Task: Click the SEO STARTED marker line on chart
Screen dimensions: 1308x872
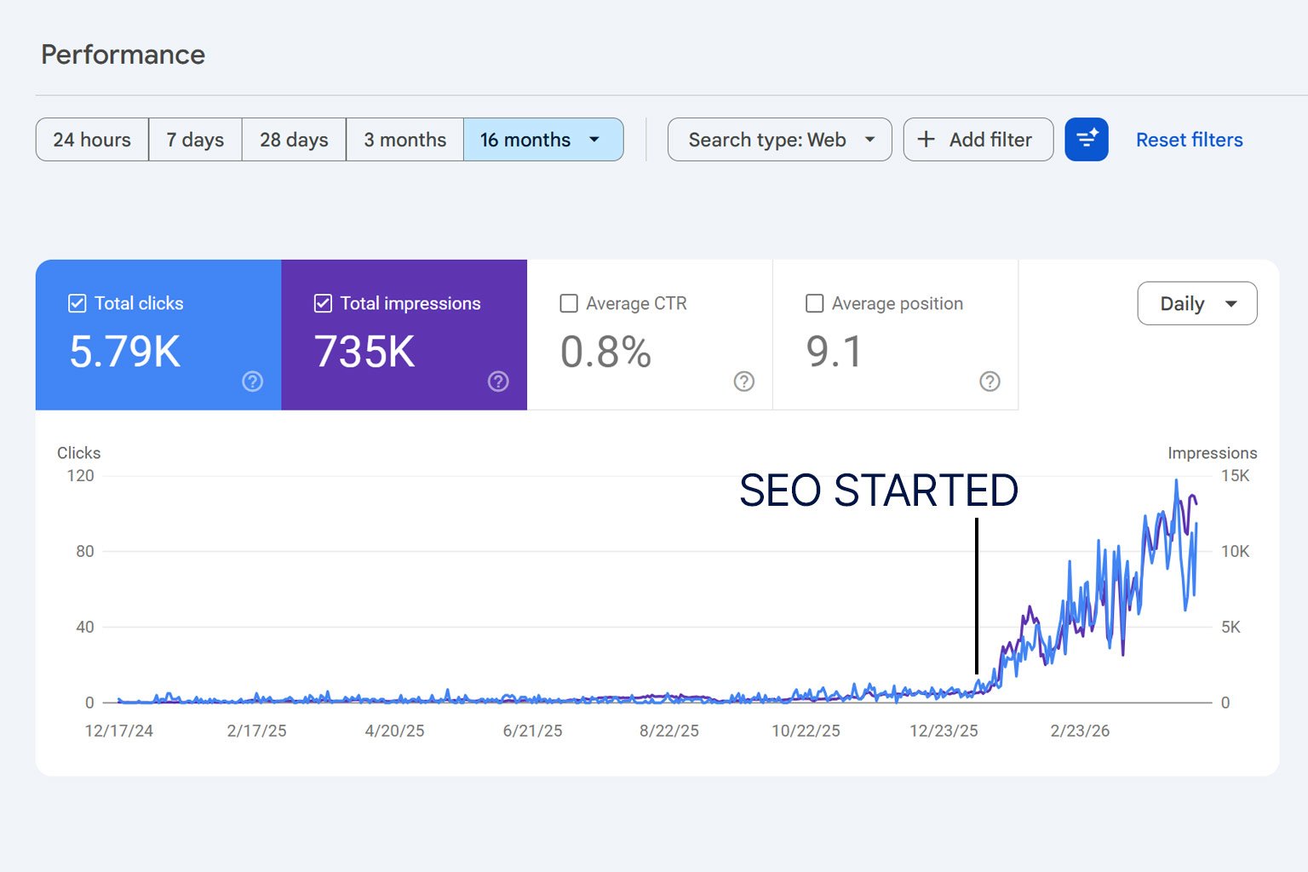Action: (x=976, y=596)
